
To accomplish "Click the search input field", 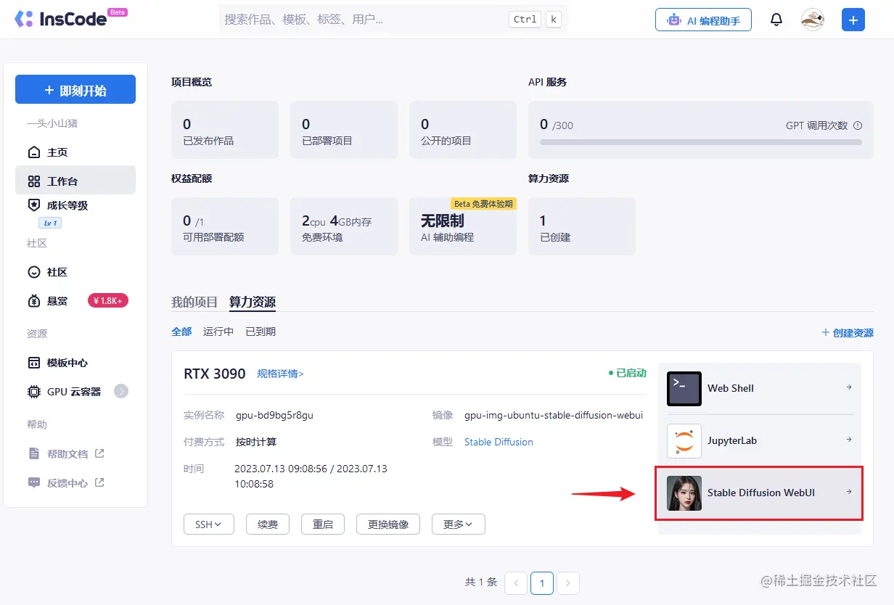I will (393, 20).
